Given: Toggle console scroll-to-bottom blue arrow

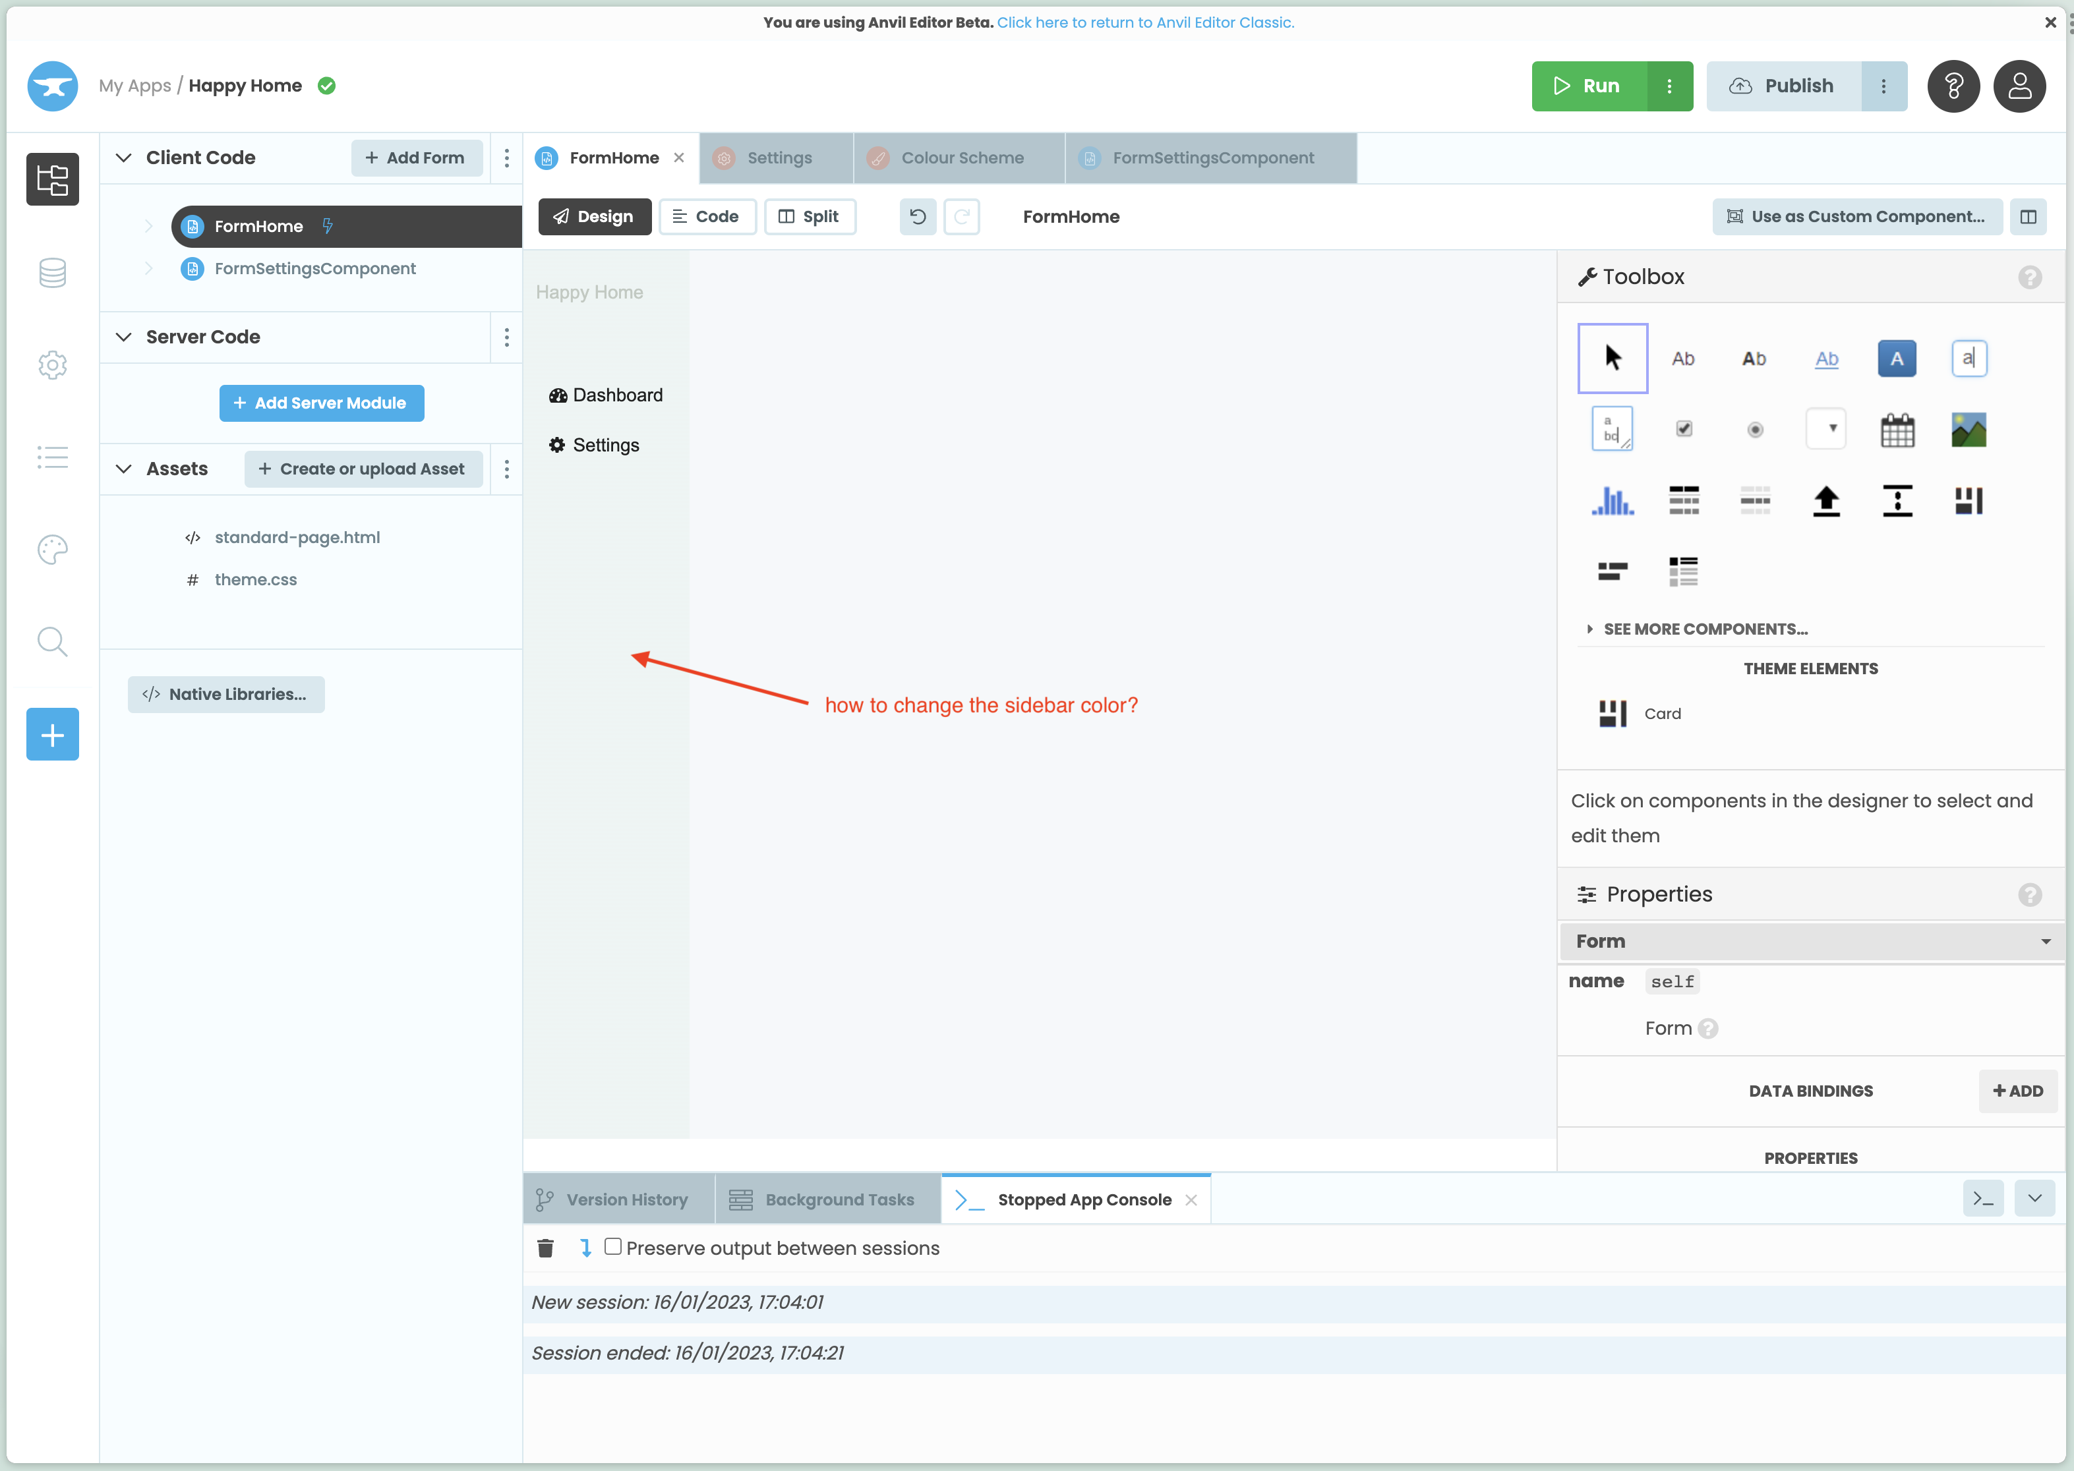Looking at the screenshot, I should click(585, 1248).
